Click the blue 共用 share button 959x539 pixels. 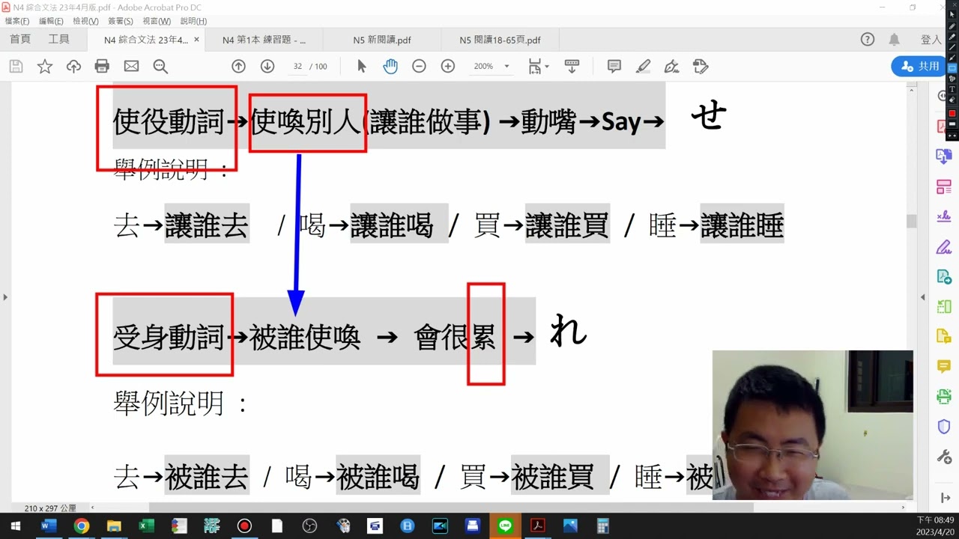click(920, 66)
